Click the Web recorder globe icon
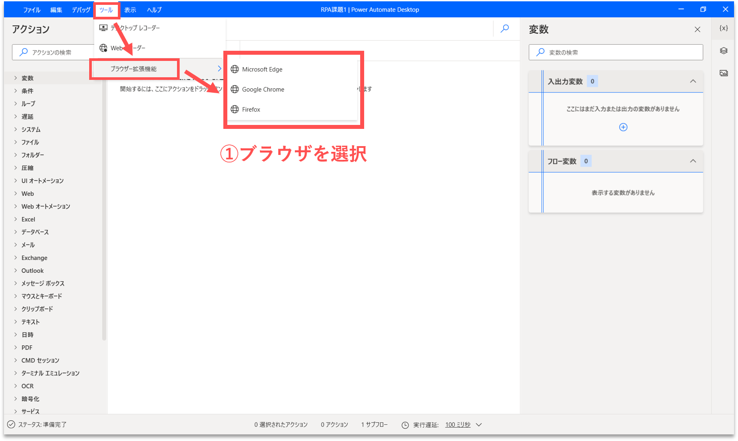This screenshot has width=738, height=441. click(103, 48)
